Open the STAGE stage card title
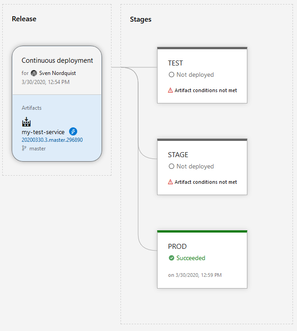Screen dimensions: 297x331 click(178, 155)
